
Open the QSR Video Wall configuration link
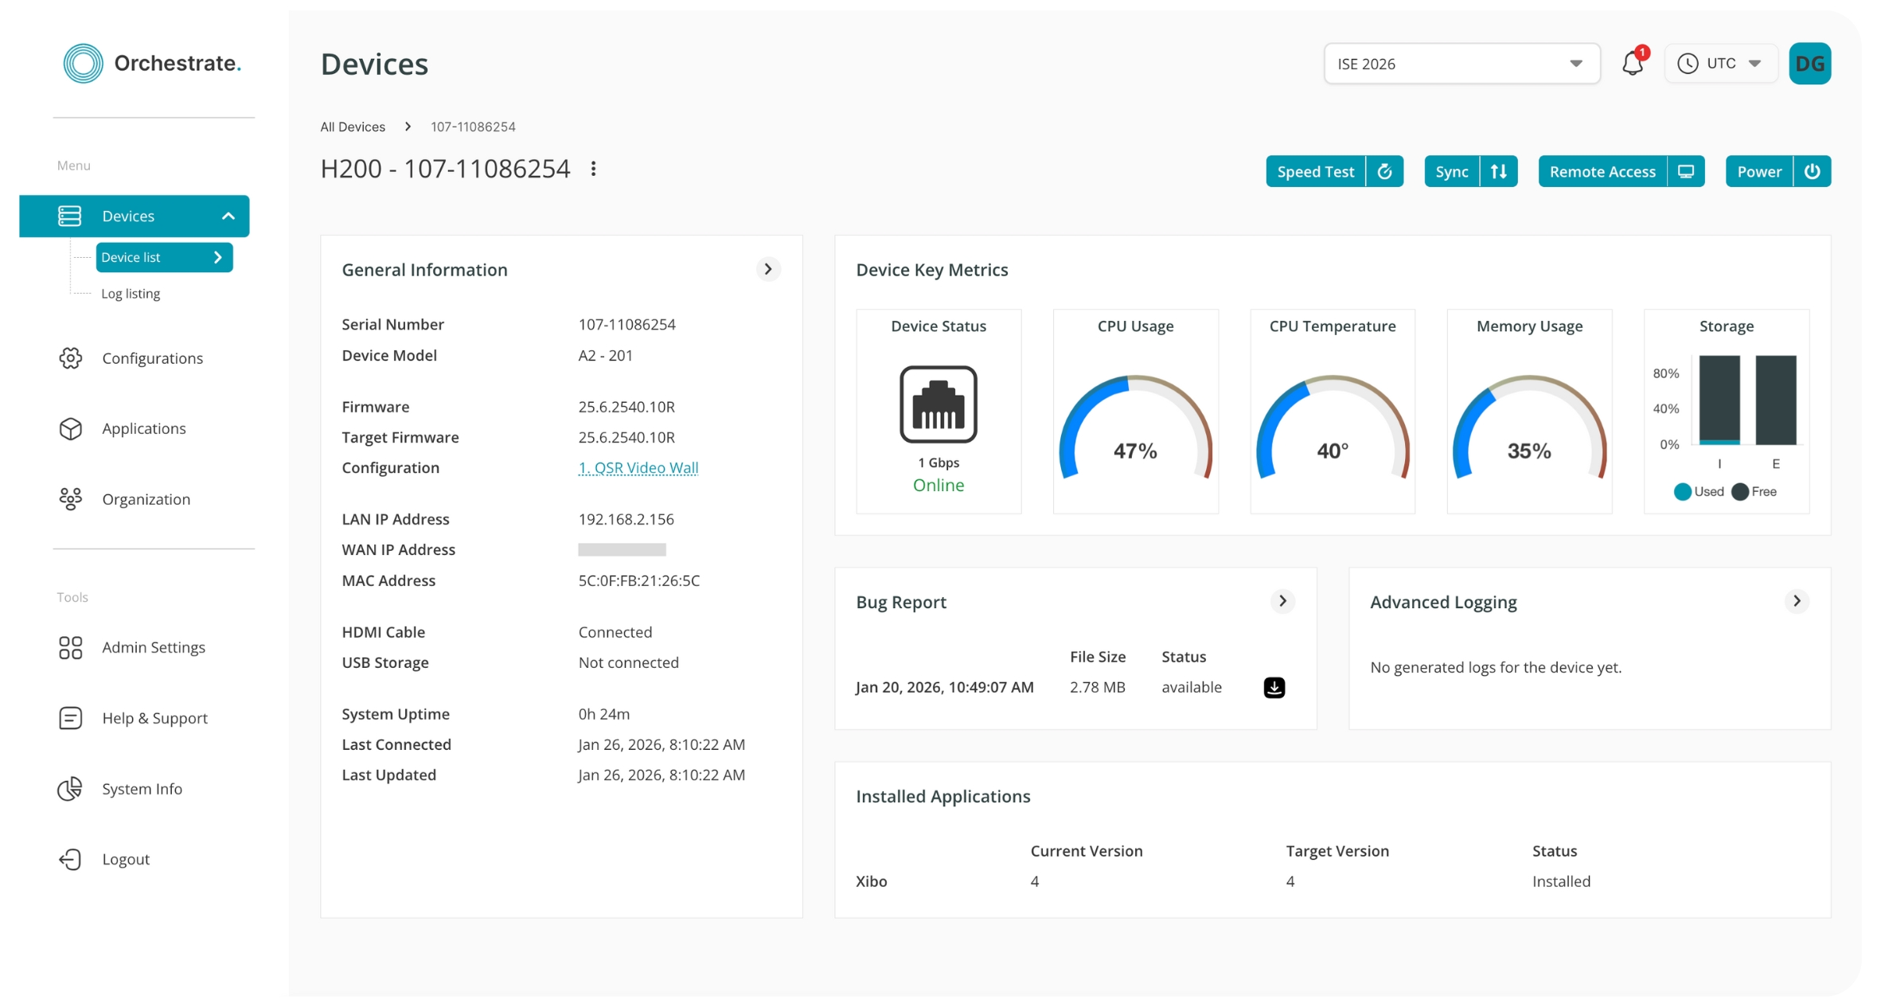pyautogui.click(x=638, y=468)
